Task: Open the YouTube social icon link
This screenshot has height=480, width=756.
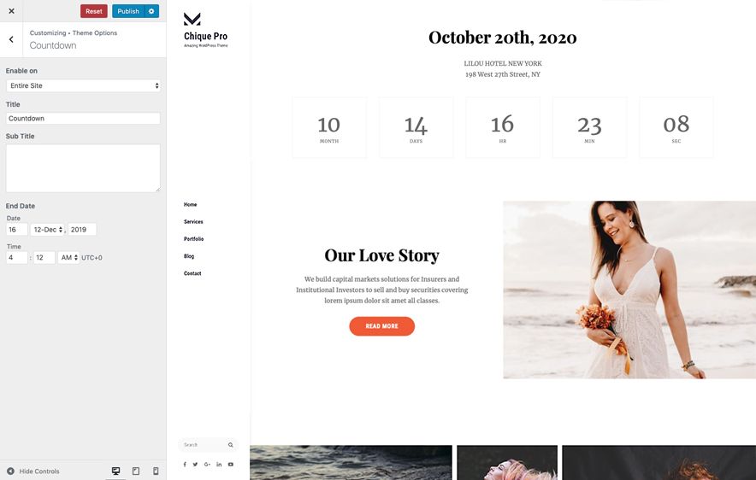Action: coord(230,465)
